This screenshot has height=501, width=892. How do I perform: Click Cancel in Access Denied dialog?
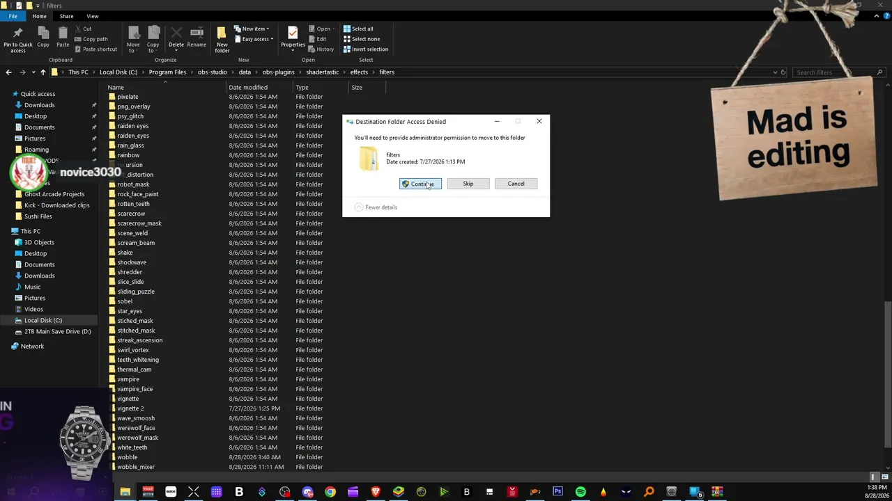(x=516, y=184)
